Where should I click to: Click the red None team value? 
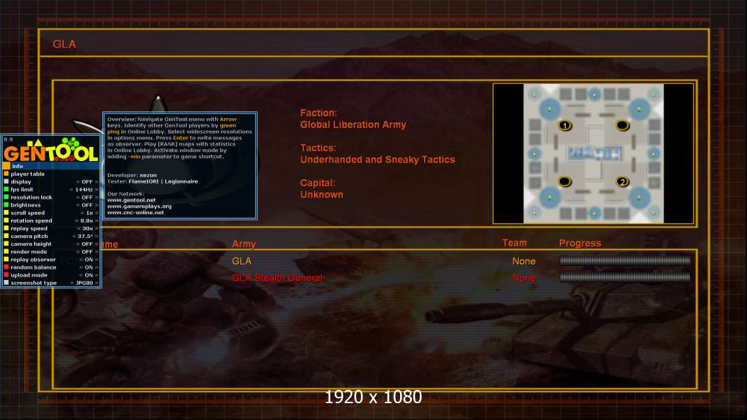click(x=523, y=277)
